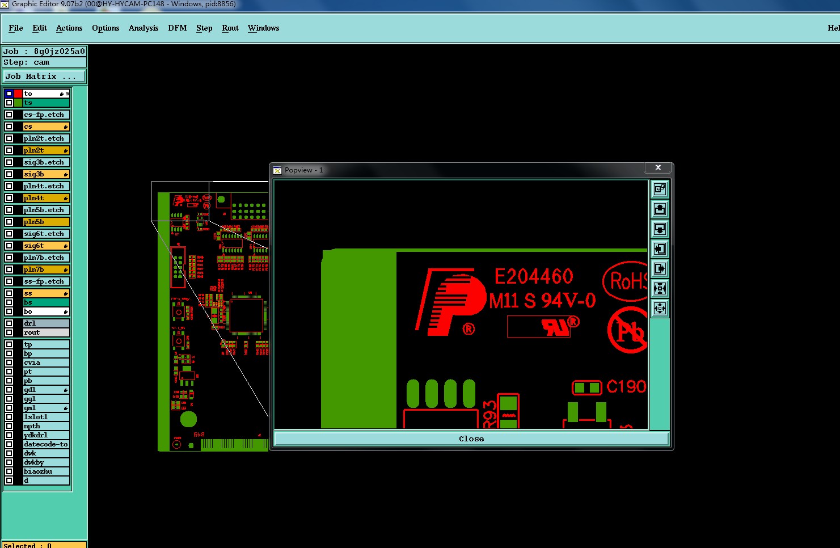Select layer name 'cvia'

coord(47,362)
